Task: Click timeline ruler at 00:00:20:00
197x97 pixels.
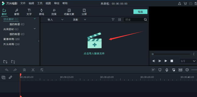Action: click(x=107, y=77)
